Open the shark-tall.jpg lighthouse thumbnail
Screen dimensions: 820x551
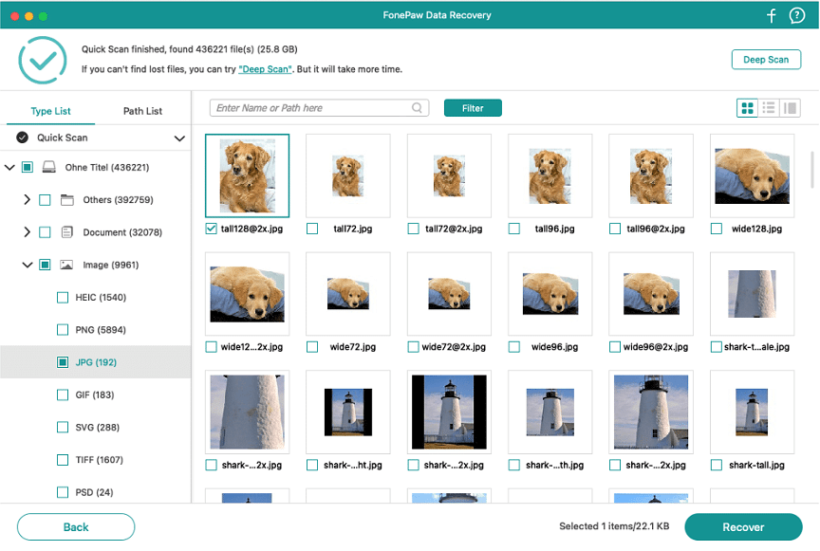pyautogui.click(x=752, y=412)
